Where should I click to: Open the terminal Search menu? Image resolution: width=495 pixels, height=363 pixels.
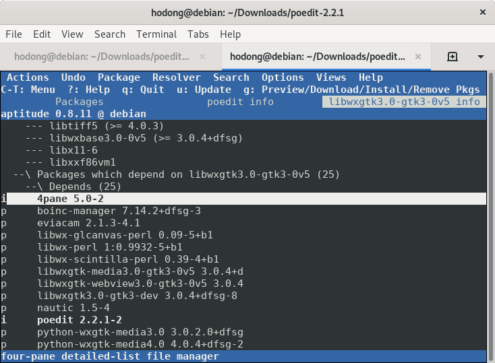(x=110, y=34)
